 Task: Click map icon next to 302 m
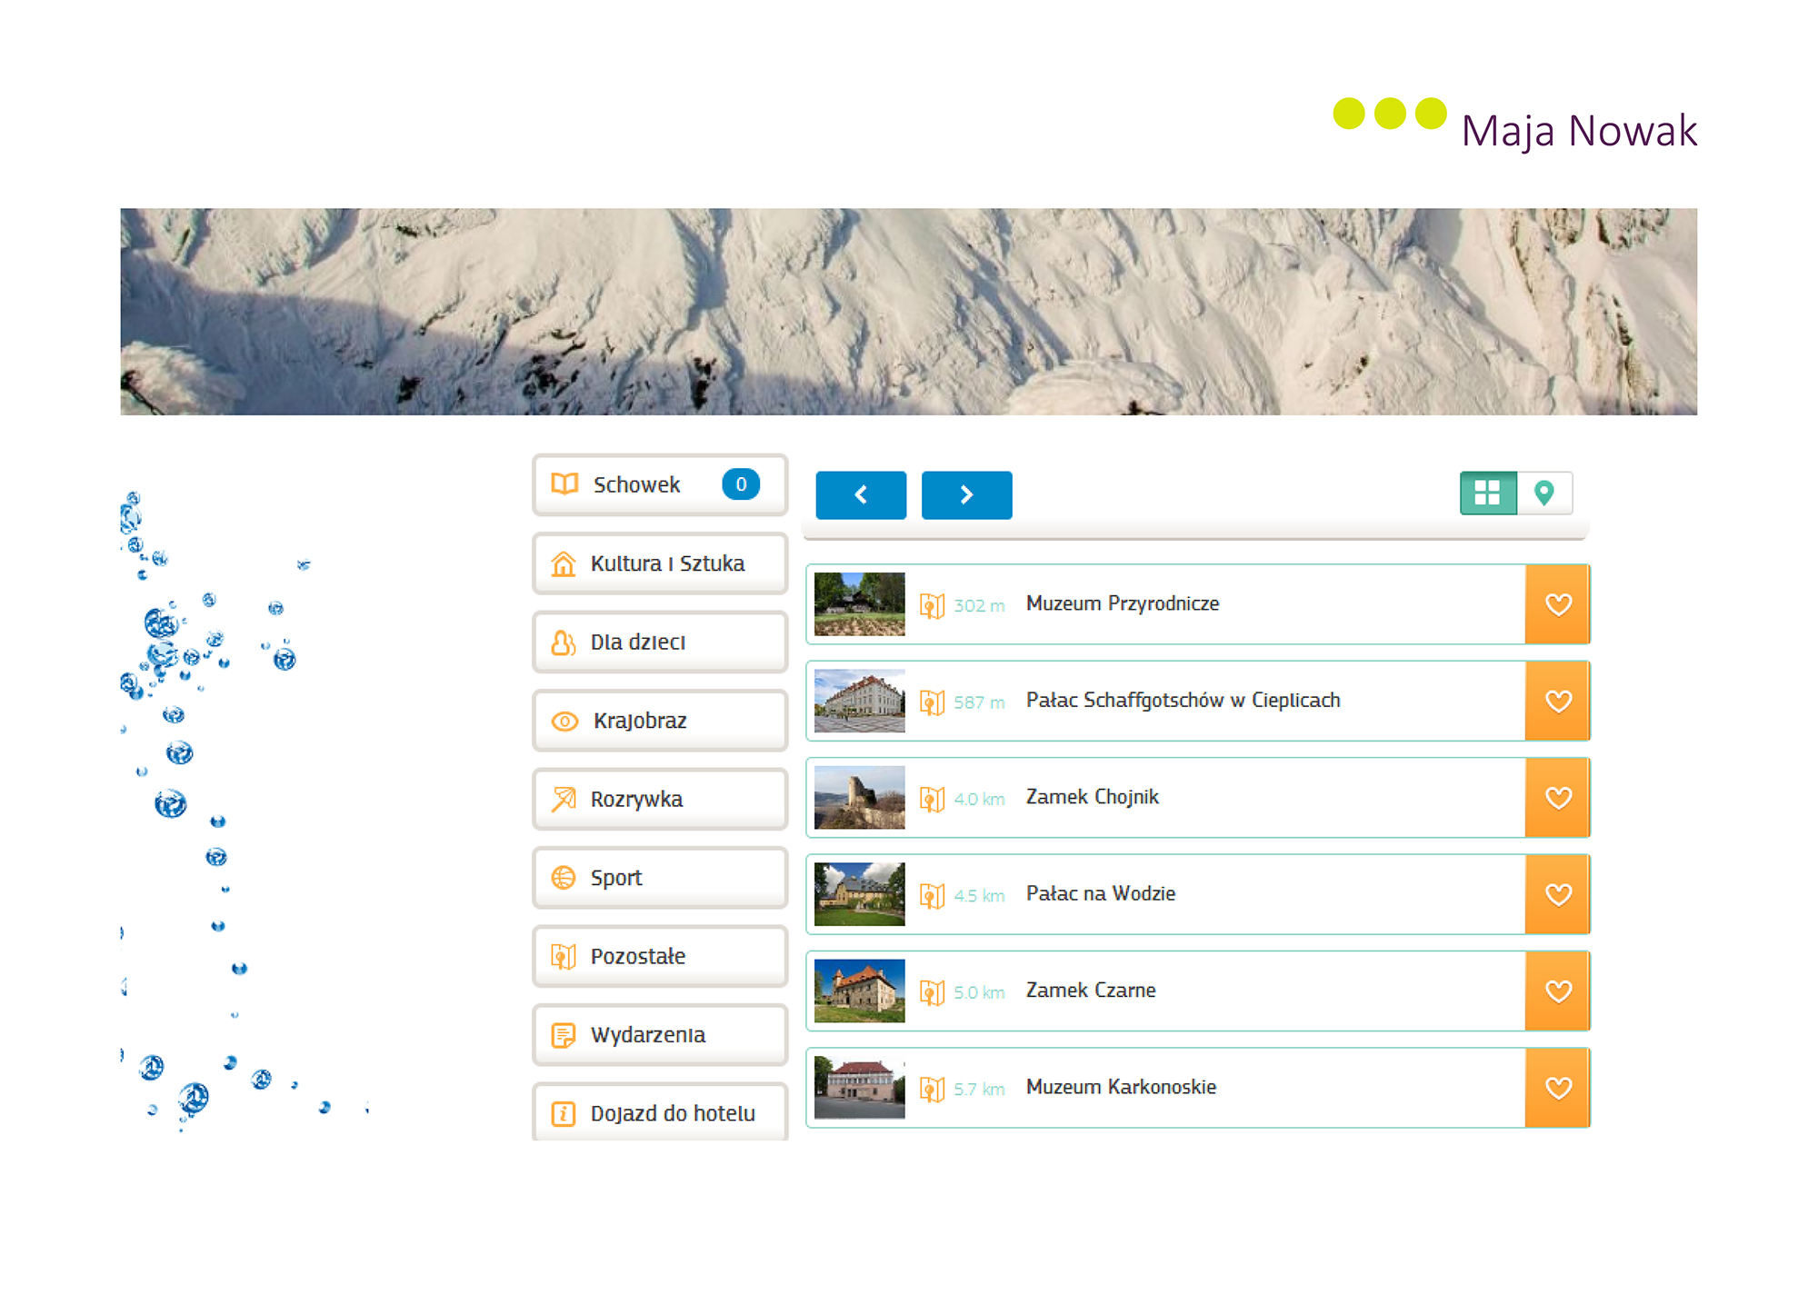933,605
